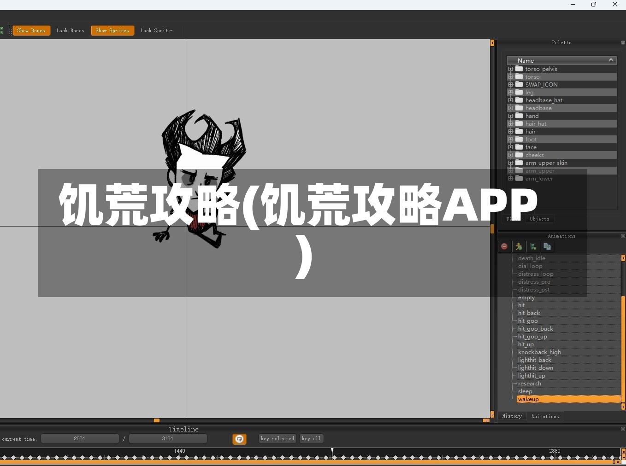The image size is (626, 466).
Task: Click the folder icon of hair
Action: point(519,131)
